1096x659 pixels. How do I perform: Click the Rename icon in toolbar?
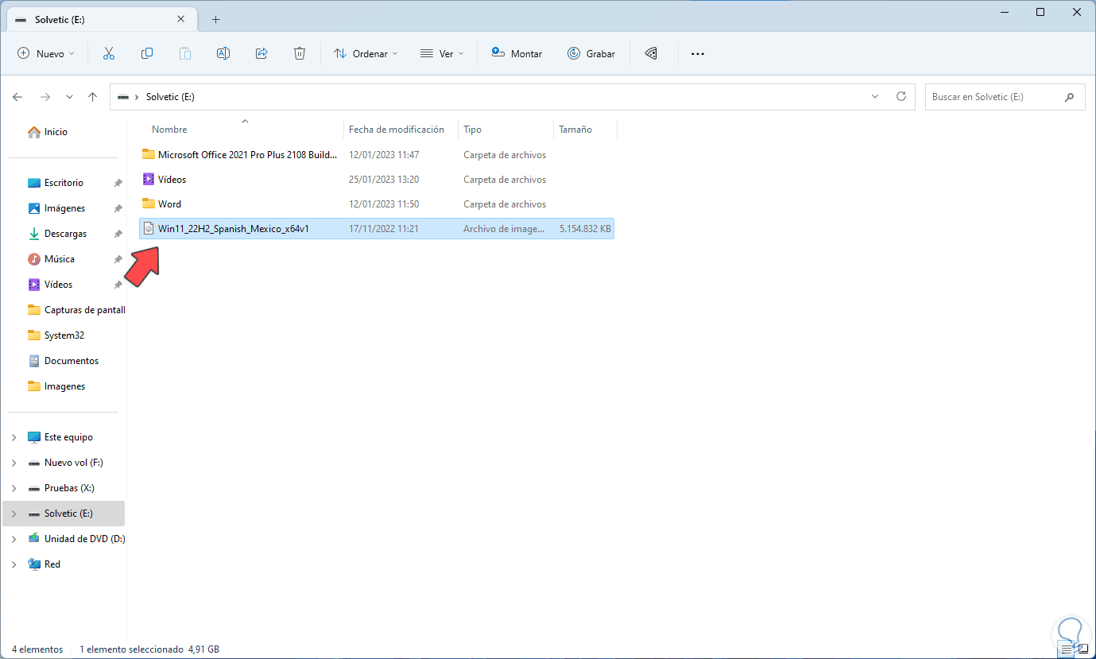tap(223, 53)
